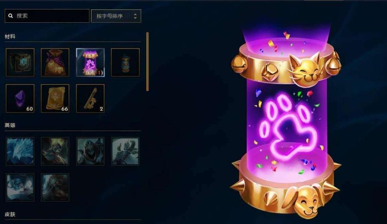Click the 皮肤 section header
This screenshot has width=387, height=224.
tap(10, 214)
